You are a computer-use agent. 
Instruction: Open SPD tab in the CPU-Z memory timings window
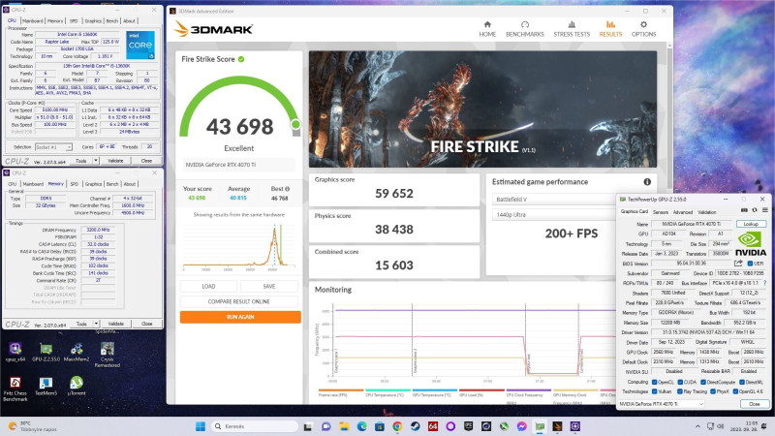pos(75,184)
